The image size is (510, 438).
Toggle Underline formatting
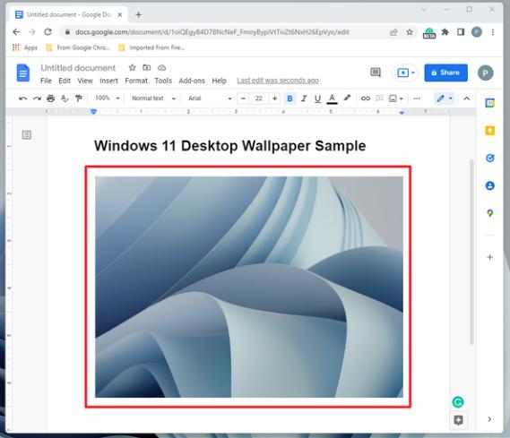pos(318,99)
